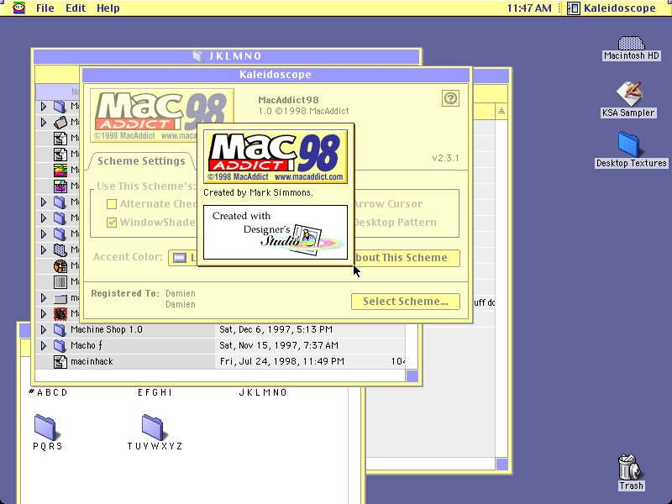Image resolution: width=672 pixels, height=504 pixels.
Task: Select the flat grey folder icon in the list
Action: coord(60,298)
